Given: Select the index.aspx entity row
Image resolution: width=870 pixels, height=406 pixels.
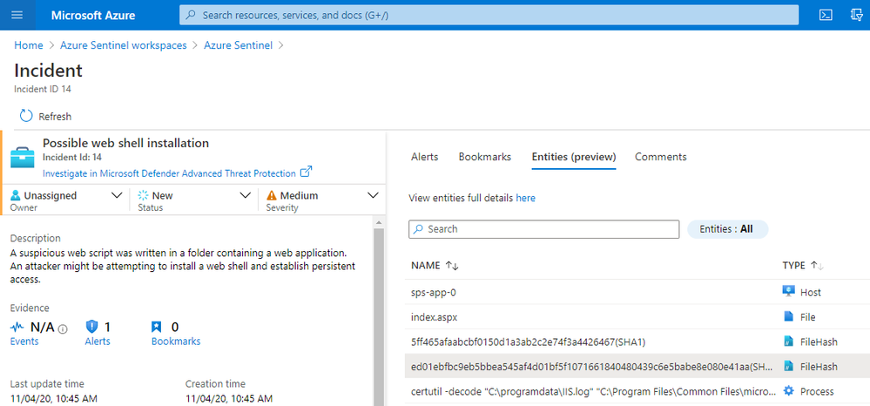Looking at the screenshot, I should click(x=637, y=316).
